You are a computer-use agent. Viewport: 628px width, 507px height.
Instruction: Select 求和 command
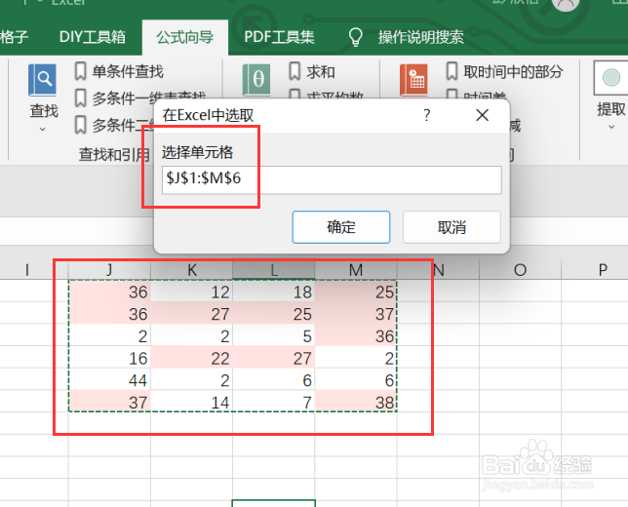(321, 72)
